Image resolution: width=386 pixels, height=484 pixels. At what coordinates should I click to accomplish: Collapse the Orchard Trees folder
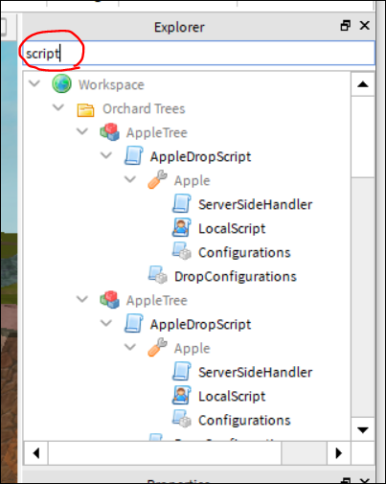(x=58, y=107)
